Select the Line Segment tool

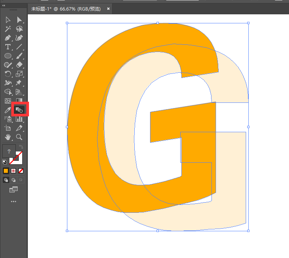click(19, 47)
